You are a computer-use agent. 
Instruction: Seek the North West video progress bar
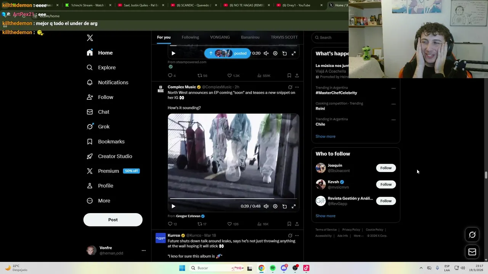coord(233,199)
